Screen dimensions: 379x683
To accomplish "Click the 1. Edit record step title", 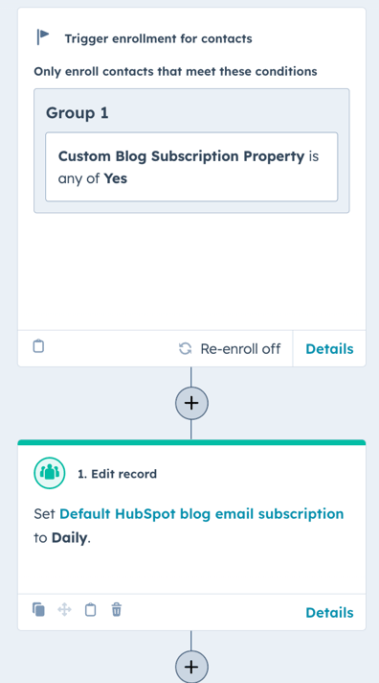I will point(118,474).
